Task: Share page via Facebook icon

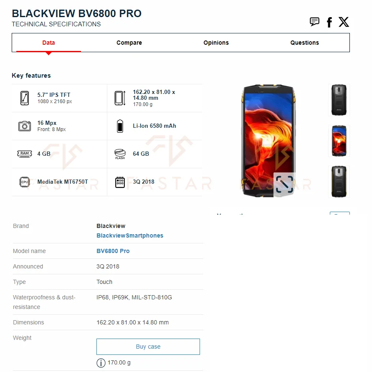Action: pos(329,22)
